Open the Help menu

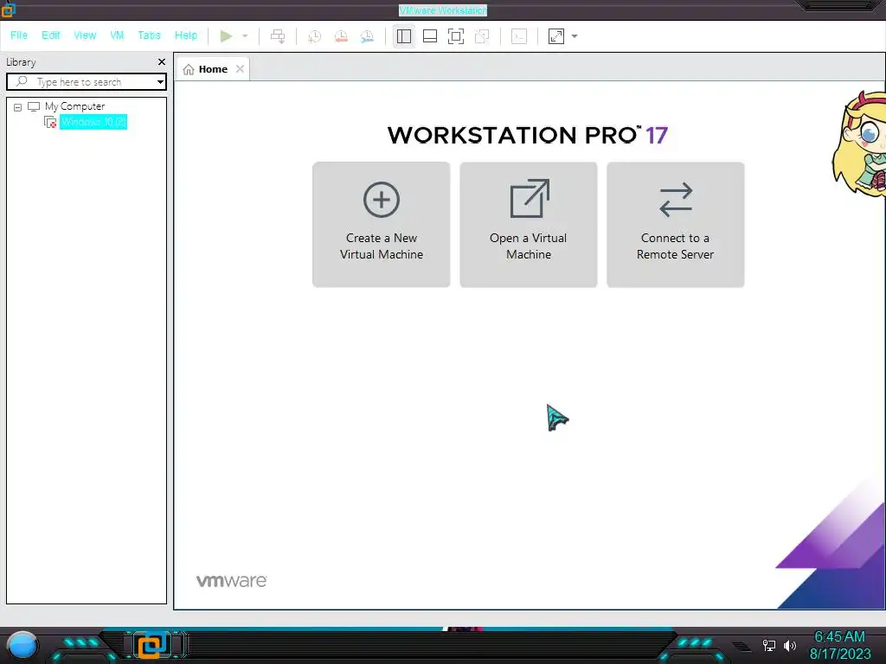click(186, 35)
